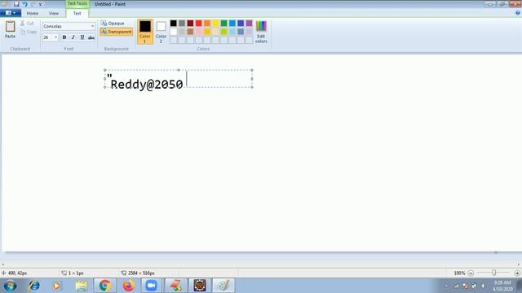Pick the yellow color swatch
The height and width of the screenshot is (293, 522).
[215, 23]
